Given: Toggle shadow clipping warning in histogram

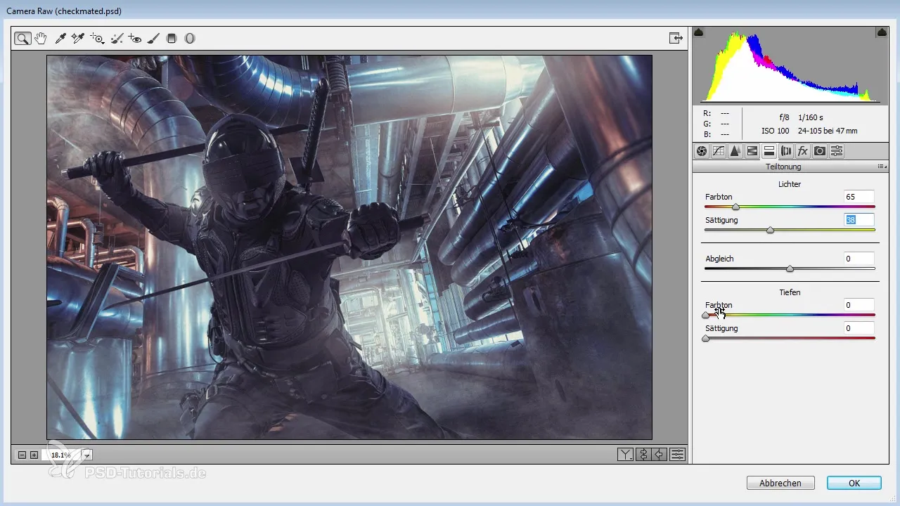Looking at the screenshot, I should (x=699, y=32).
